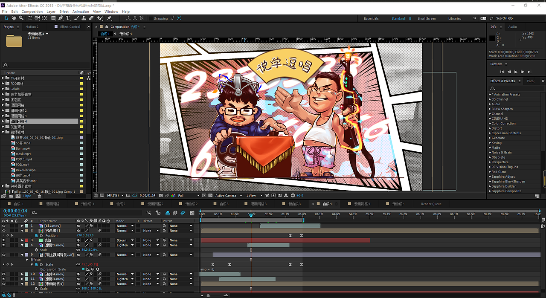This screenshot has height=298, width=546.
Task: Open the Active Camera view dropdown
Action: coord(229,196)
